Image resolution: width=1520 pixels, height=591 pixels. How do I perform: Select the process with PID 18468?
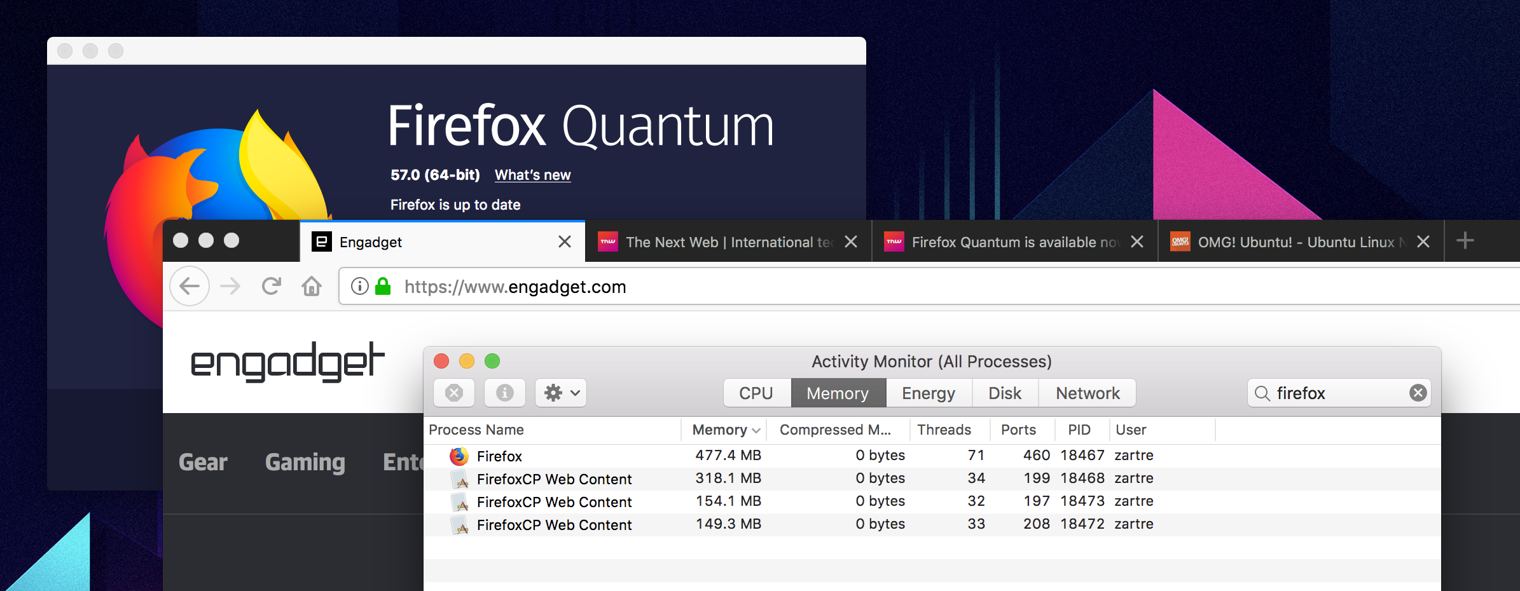[932, 479]
